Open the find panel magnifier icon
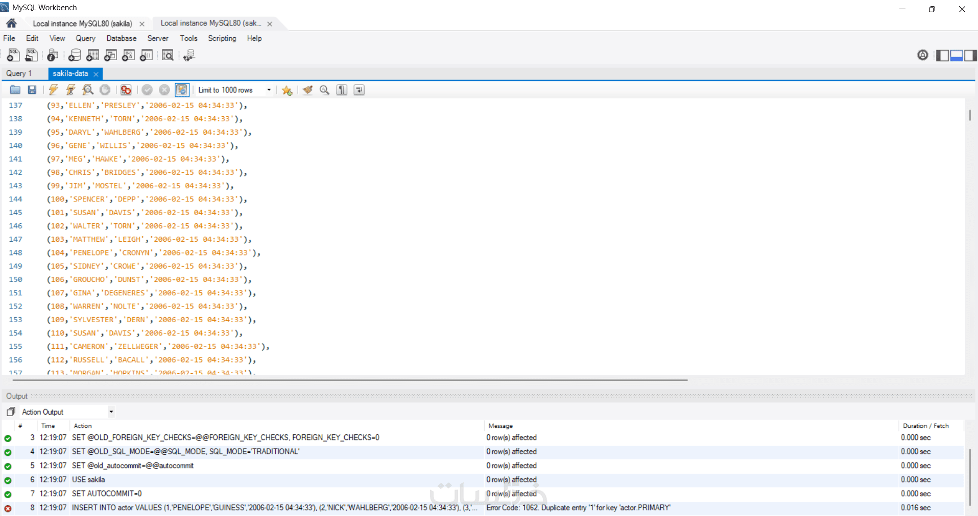This screenshot has width=978, height=516. [x=324, y=90]
